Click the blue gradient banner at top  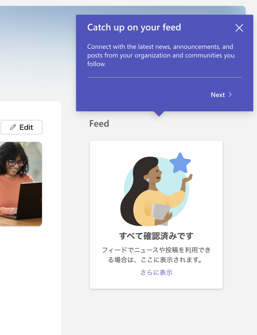(38, 50)
